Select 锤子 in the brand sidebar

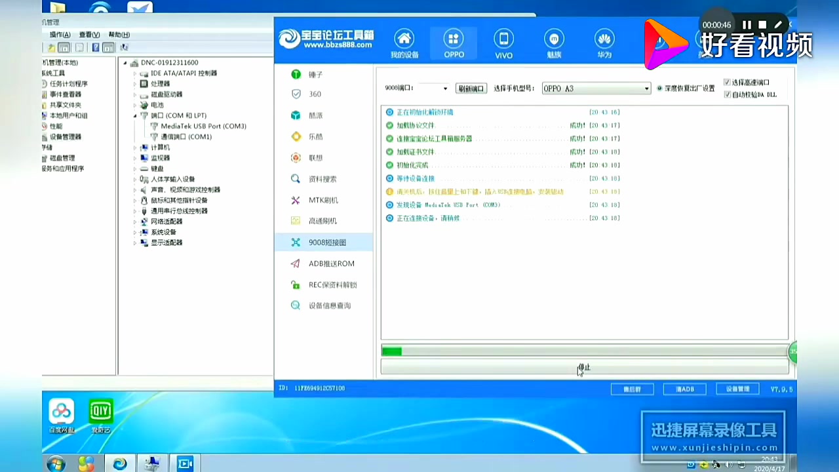324,75
